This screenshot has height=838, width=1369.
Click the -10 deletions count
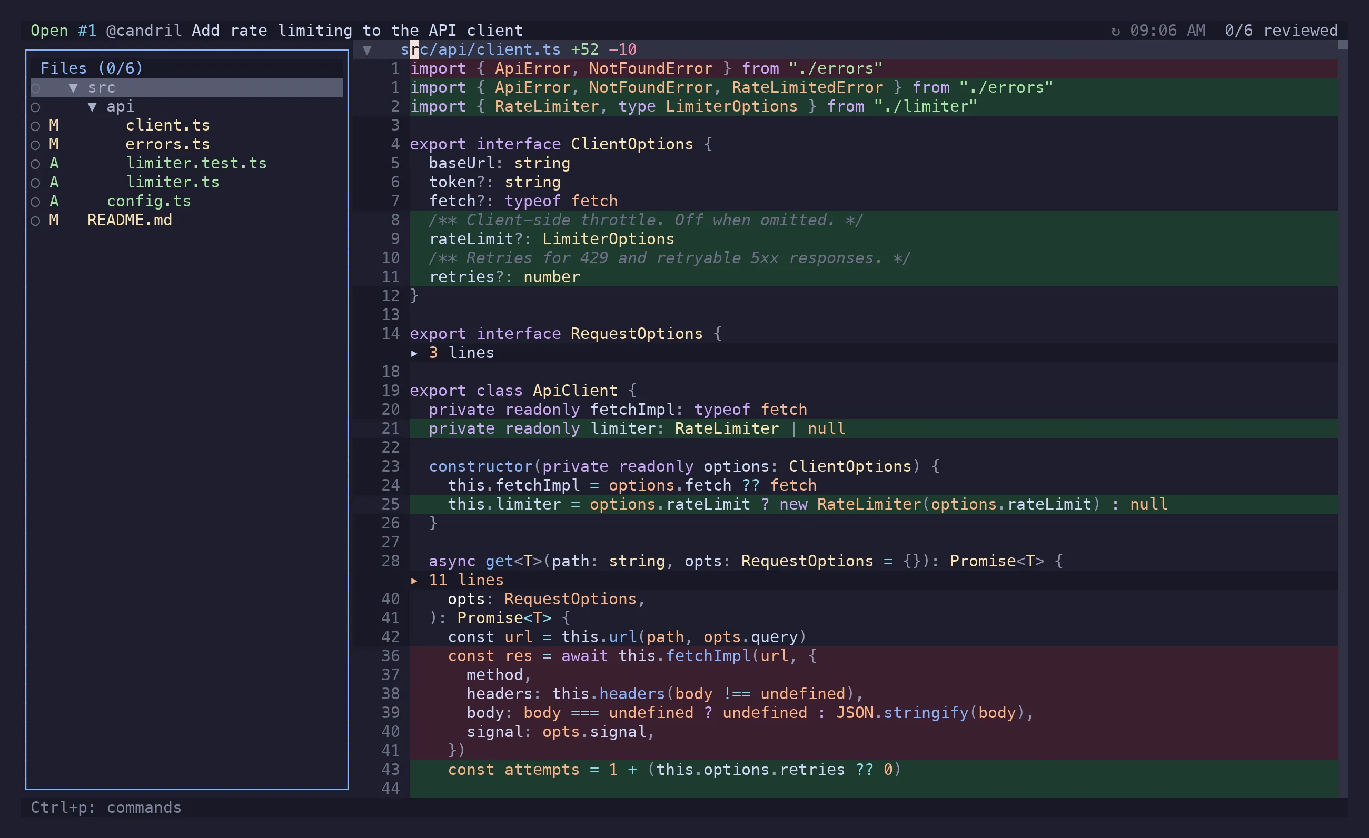pos(623,49)
